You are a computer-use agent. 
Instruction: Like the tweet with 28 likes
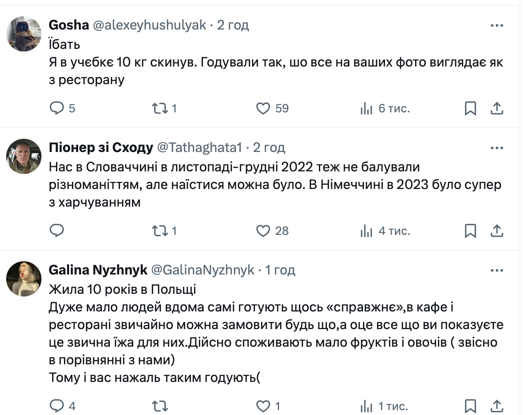pyautogui.click(x=263, y=230)
